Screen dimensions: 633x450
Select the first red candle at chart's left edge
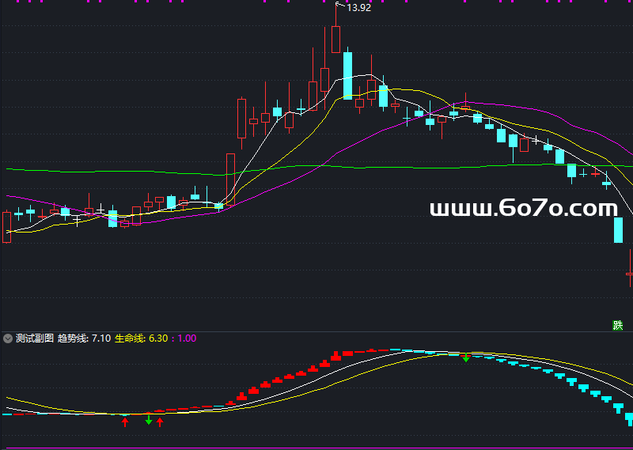7,227
